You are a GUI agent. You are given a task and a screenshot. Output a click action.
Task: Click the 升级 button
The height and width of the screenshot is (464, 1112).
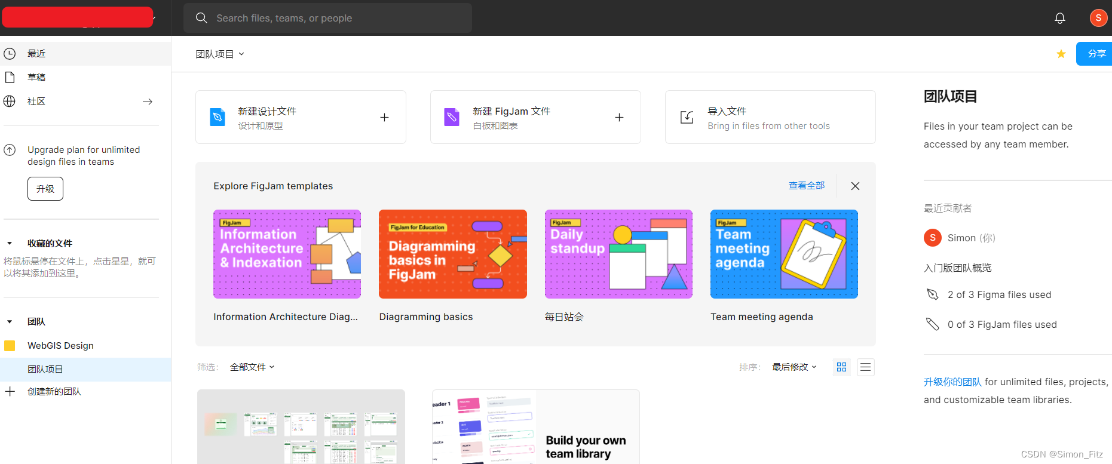45,189
